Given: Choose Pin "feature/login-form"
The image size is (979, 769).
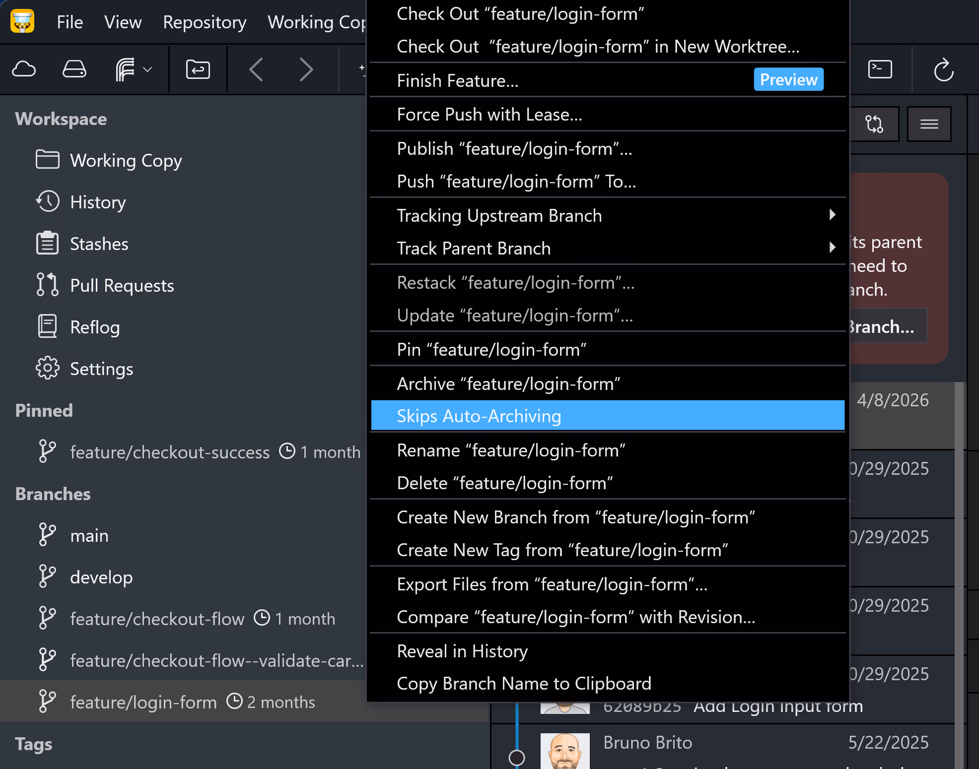Looking at the screenshot, I should (x=608, y=349).
